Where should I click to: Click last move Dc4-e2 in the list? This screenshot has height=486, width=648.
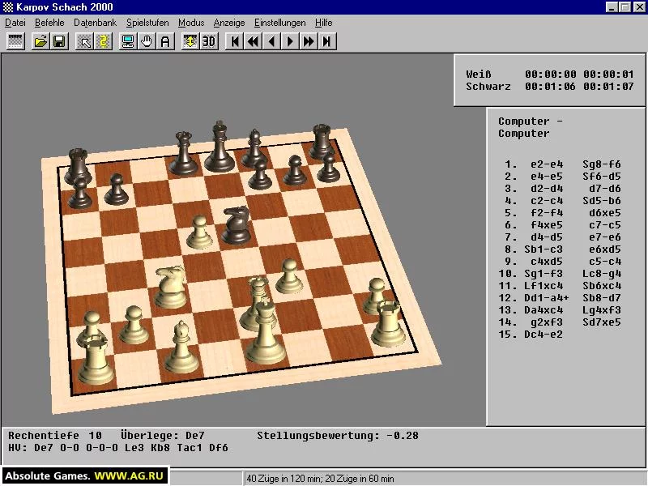pyautogui.click(x=543, y=335)
